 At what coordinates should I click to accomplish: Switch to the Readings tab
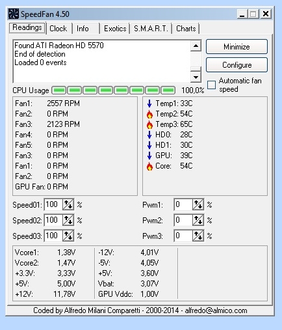pos(27,28)
